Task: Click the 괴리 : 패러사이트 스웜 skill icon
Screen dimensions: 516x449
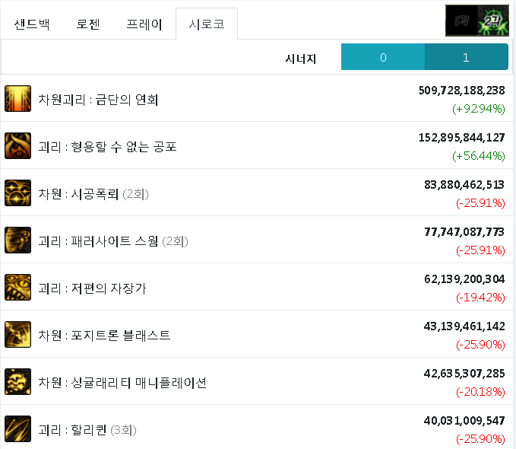Action: pyautogui.click(x=17, y=240)
